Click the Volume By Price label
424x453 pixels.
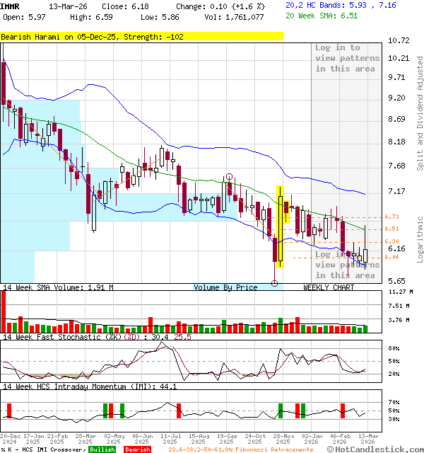[226, 287]
